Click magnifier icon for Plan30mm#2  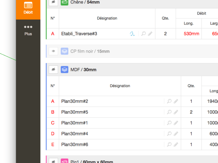pyautogui.click(x=169, y=101)
